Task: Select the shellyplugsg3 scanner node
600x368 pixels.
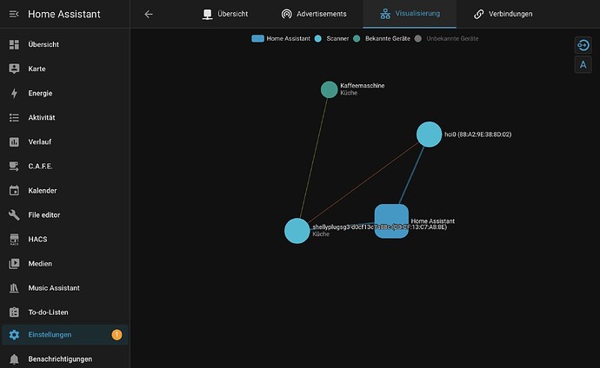Action: pyautogui.click(x=297, y=231)
